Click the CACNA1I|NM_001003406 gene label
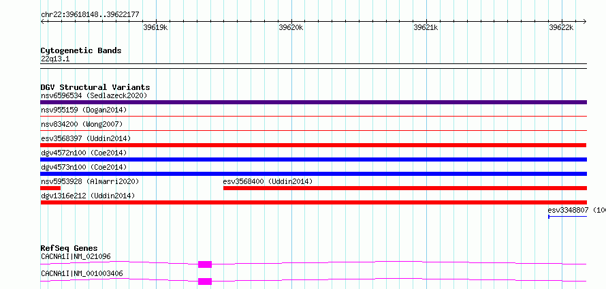 (x=82, y=273)
